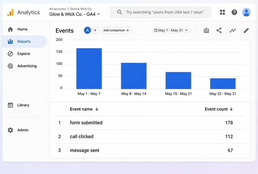
Task: Click the 'May 1 - May 7' axis label
Action: tap(89, 94)
